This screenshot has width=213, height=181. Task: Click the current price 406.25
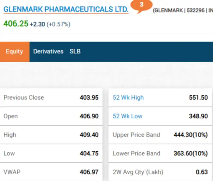point(16,24)
